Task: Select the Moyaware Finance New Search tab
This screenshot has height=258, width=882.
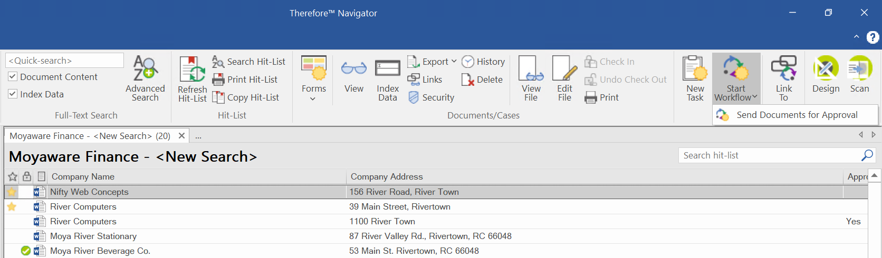Action: pos(90,136)
